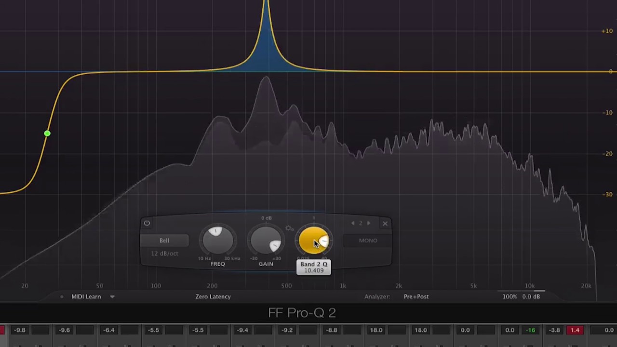Click the yellow Band 2 Q knob
Screen dimensions: 617x347
tap(314, 240)
